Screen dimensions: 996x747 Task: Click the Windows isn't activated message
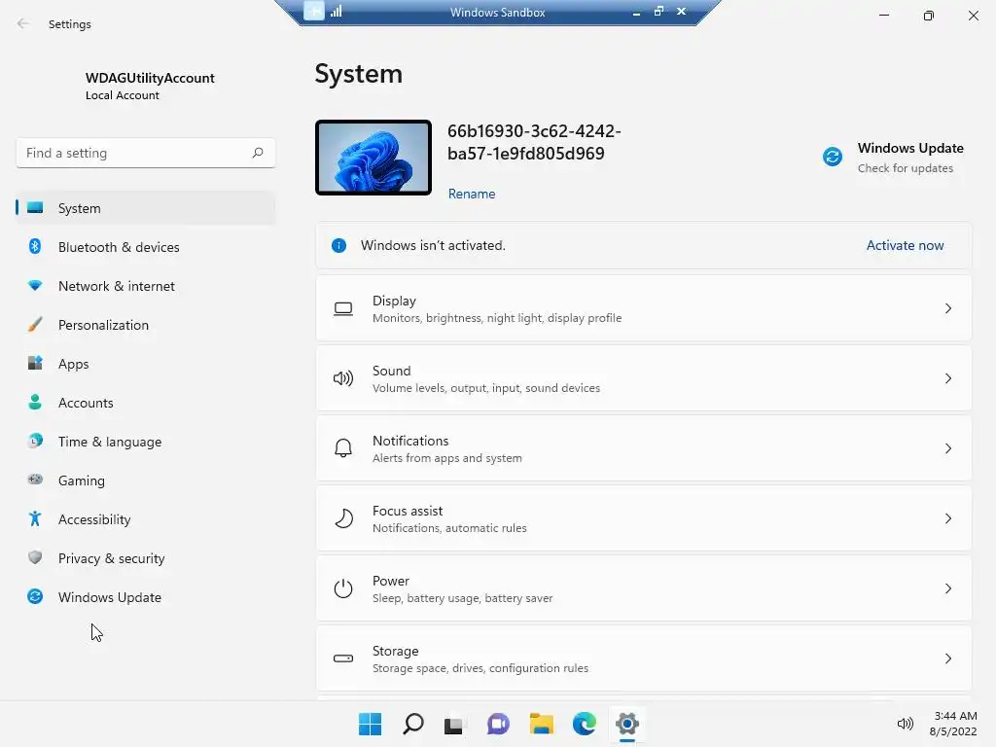coord(433,245)
